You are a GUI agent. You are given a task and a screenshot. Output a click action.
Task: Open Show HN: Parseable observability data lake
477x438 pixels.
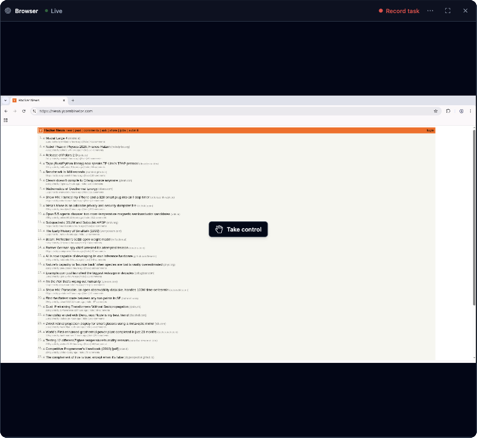(107, 290)
